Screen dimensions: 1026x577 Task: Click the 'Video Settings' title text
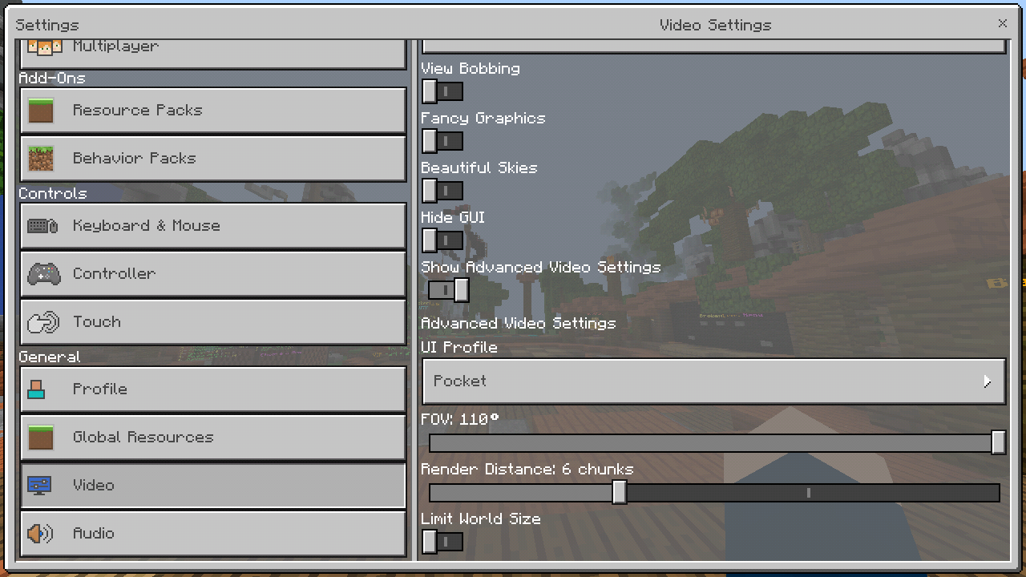pyautogui.click(x=715, y=26)
